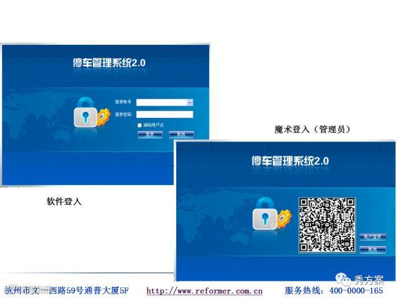This screenshot has width=397, height=298.
Task: Click the account login button beside QR code
Action: pyautogui.click(x=373, y=237)
